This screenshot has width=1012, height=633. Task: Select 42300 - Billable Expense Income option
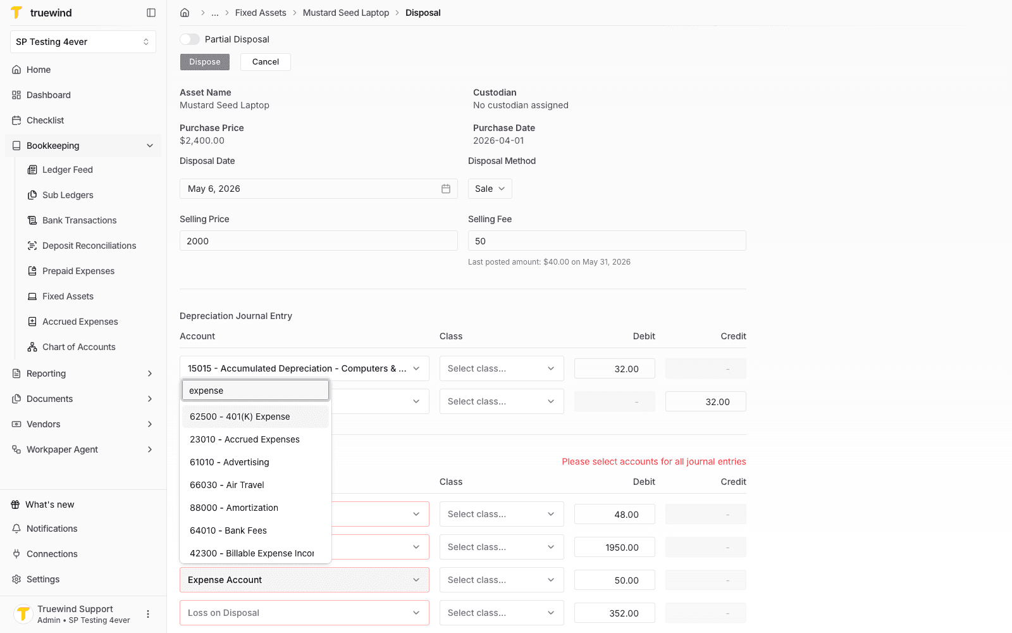(256, 553)
